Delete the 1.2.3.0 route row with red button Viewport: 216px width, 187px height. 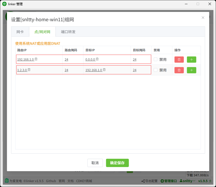pyautogui.click(x=179, y=70)
